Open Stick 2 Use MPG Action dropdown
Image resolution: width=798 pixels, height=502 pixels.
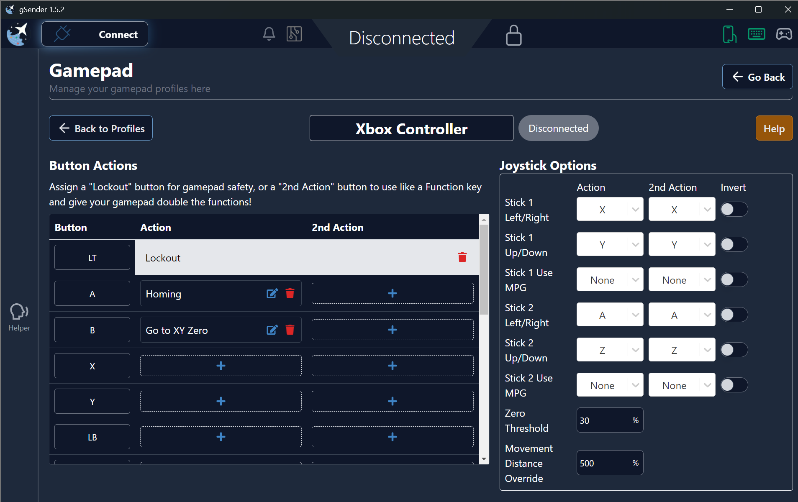coord(610,385)
